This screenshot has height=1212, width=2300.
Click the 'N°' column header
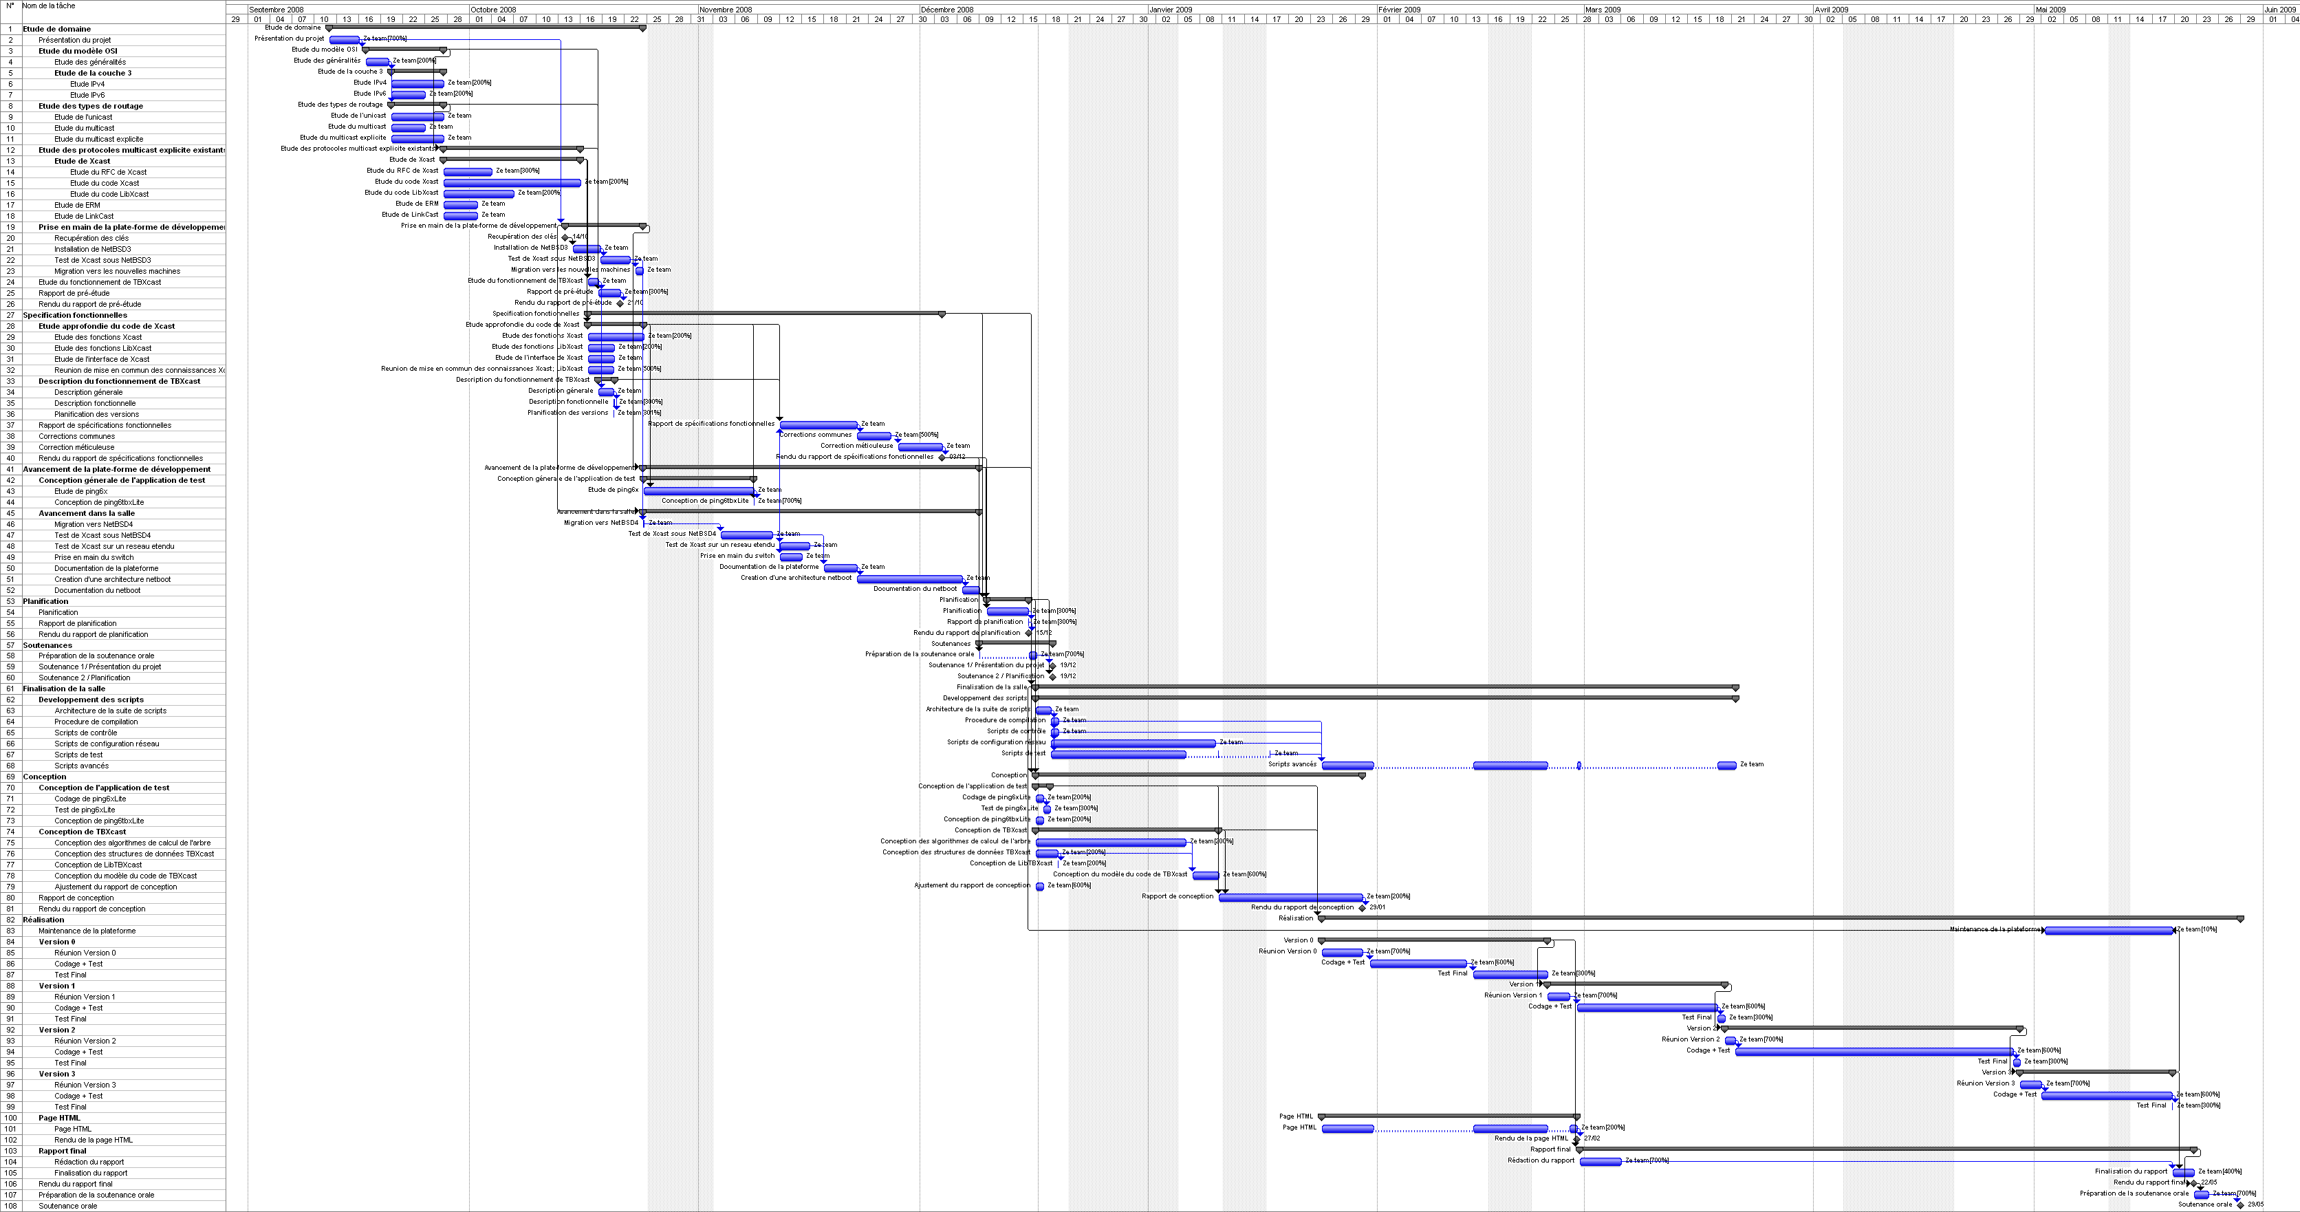click(x=10, y=6)
